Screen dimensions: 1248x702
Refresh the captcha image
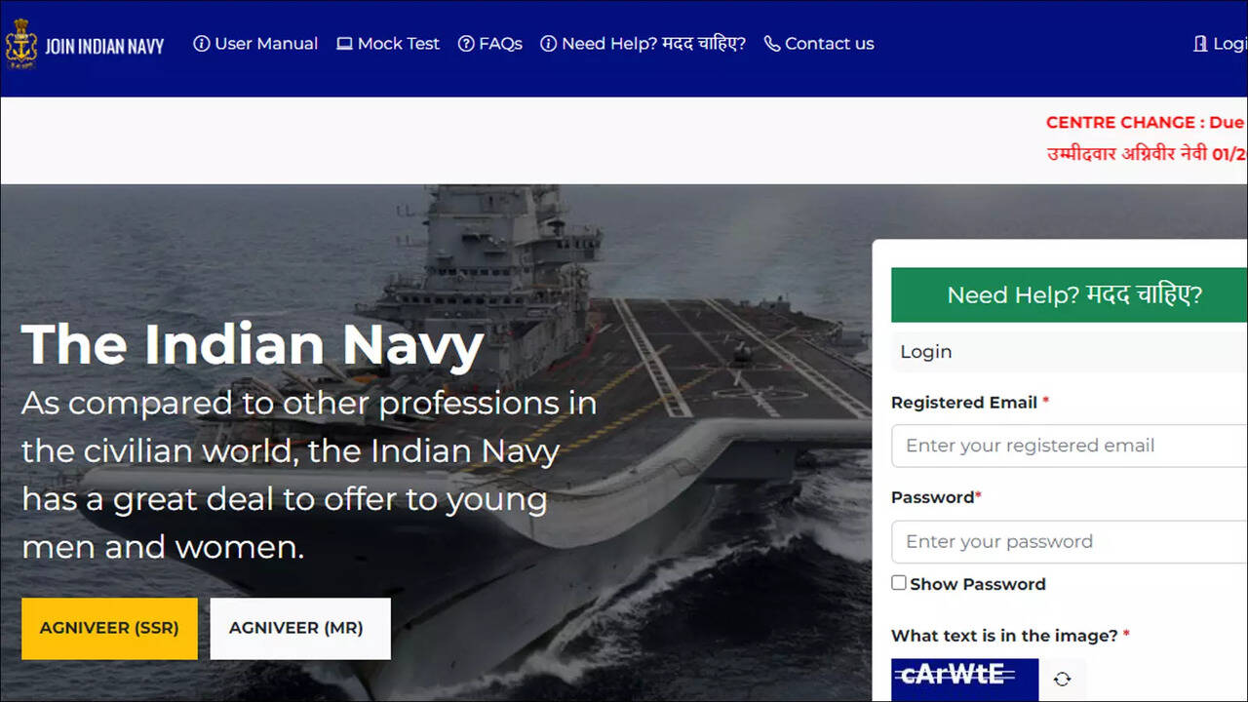pos(1063,679)
